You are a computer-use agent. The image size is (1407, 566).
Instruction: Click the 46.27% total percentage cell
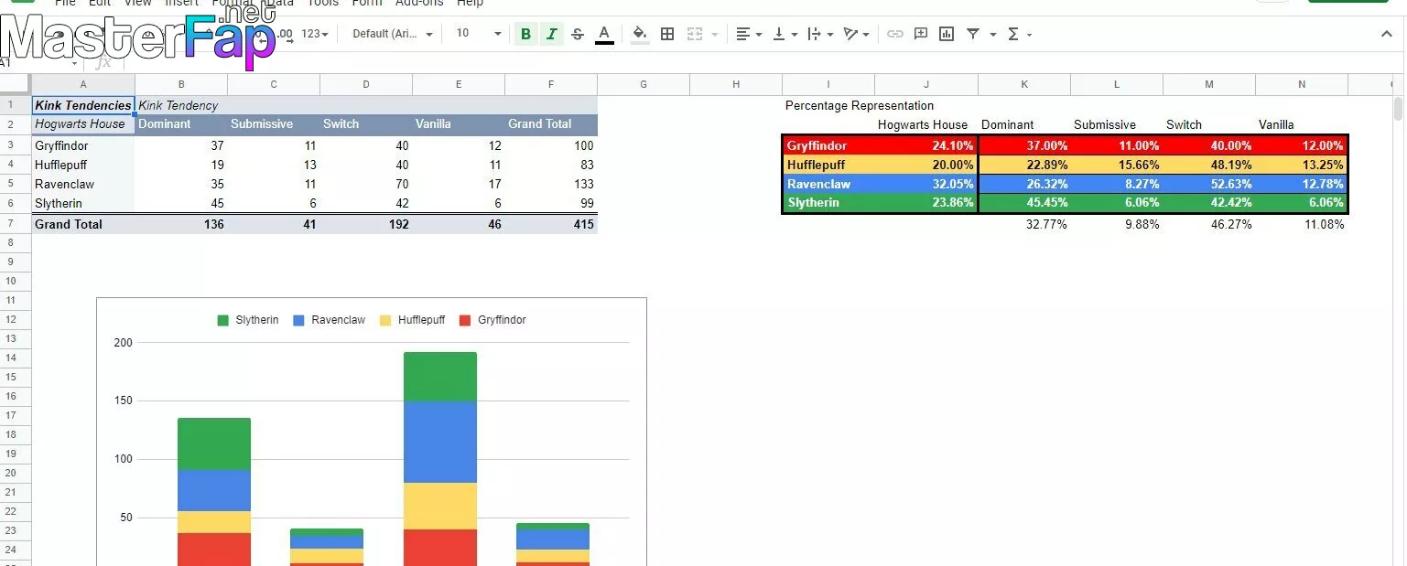(x=1209, y=224)
